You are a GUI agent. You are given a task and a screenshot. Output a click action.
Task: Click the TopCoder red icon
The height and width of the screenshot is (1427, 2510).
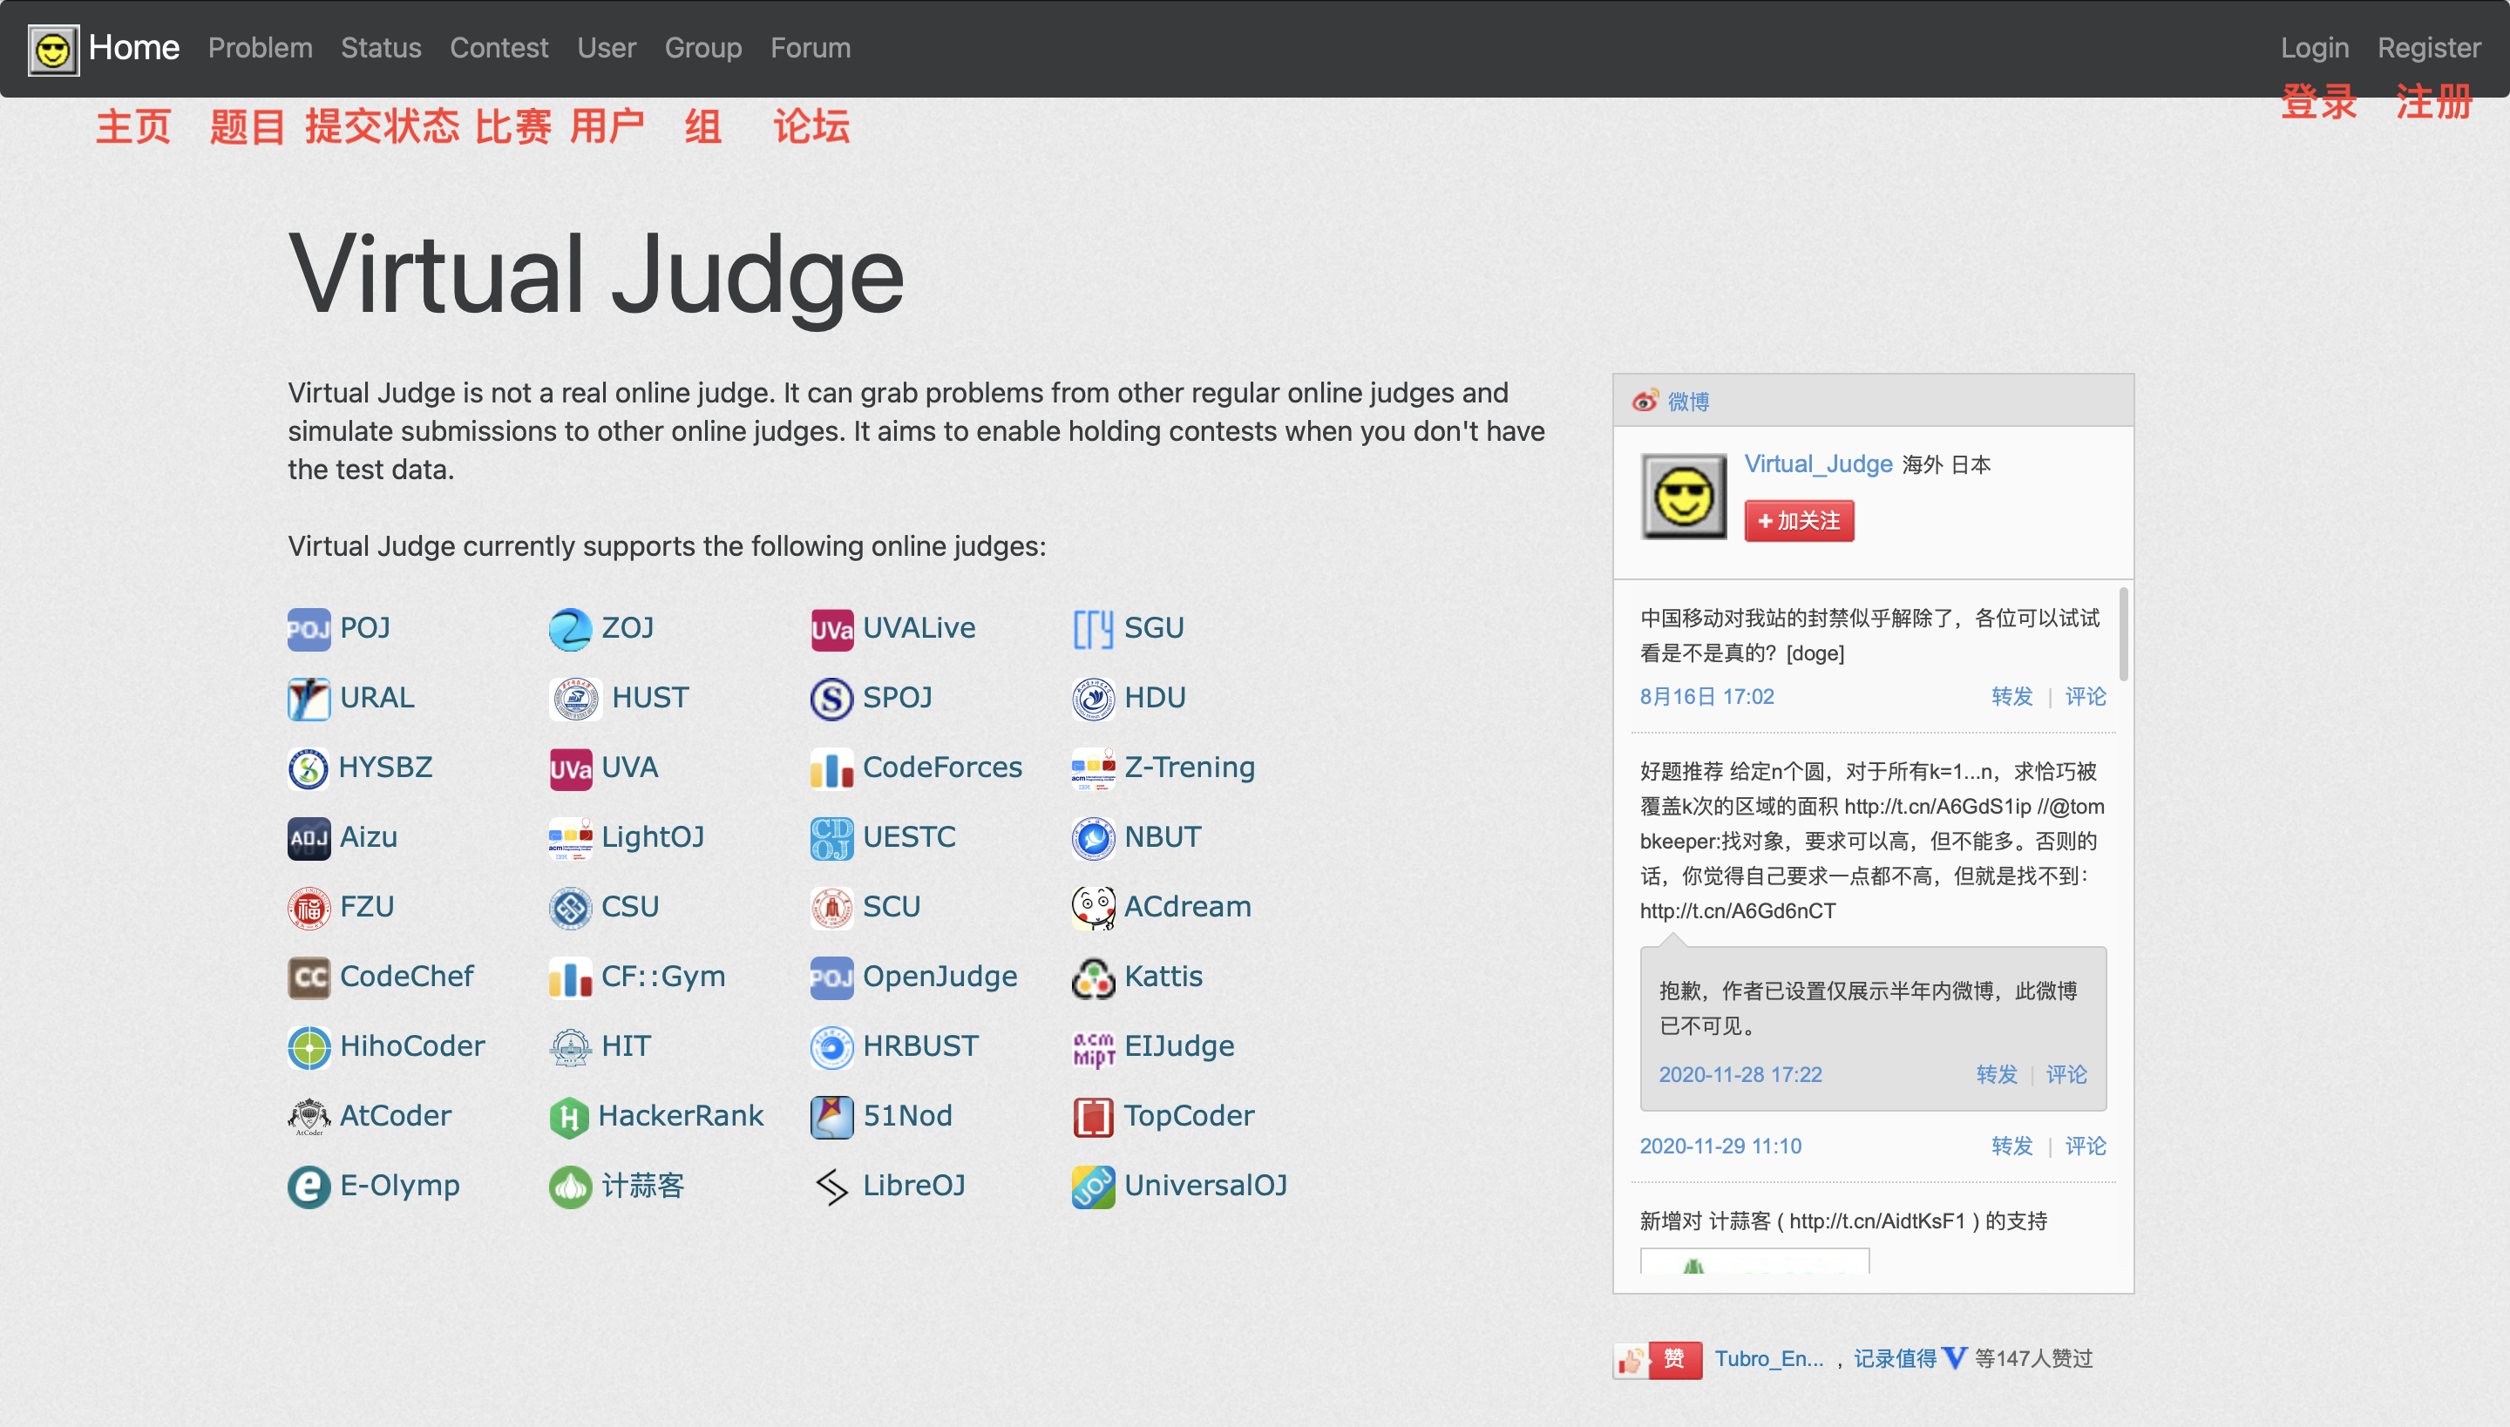1092,1117
